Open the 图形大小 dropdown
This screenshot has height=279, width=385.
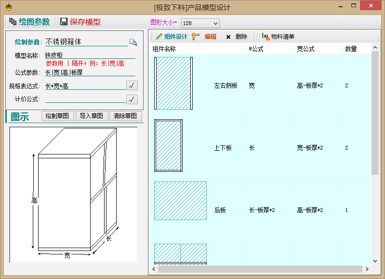[215, 23]
